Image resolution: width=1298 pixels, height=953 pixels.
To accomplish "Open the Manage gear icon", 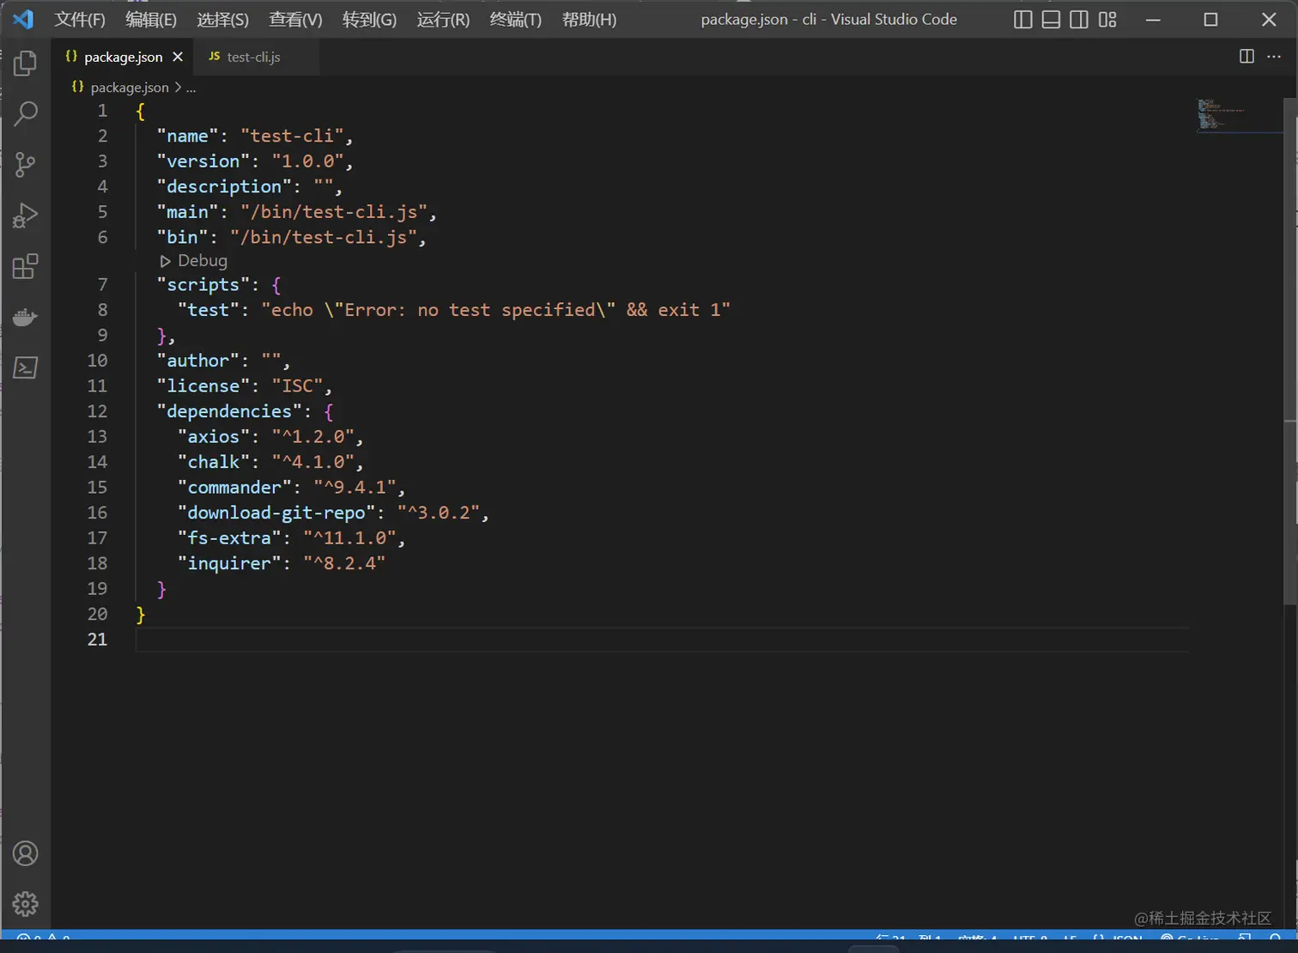I will pos(26,904).
